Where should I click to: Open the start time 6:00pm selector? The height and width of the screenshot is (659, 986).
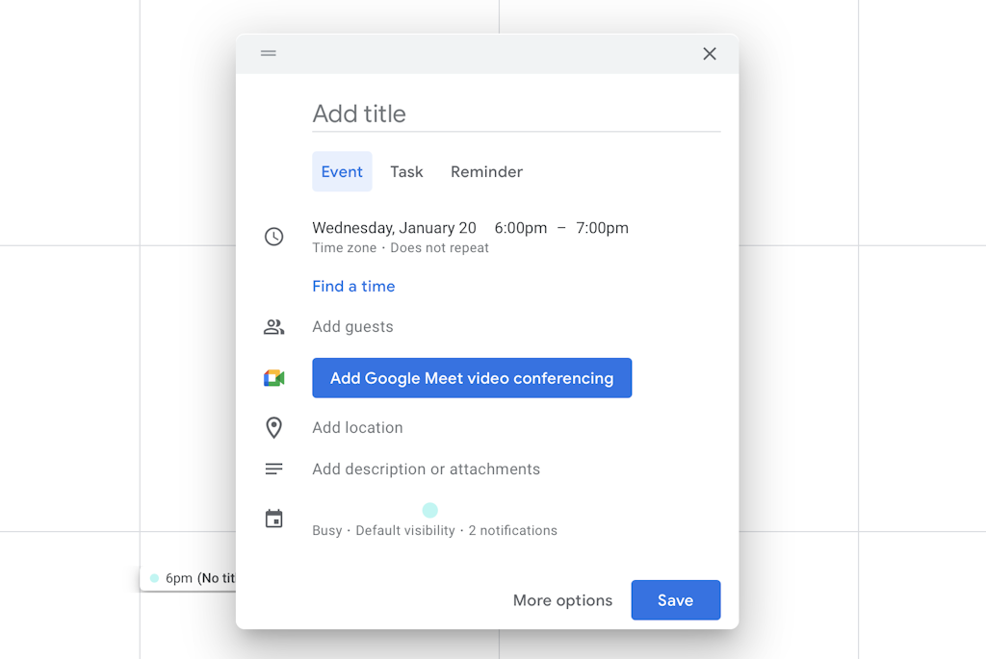(521, 228)
